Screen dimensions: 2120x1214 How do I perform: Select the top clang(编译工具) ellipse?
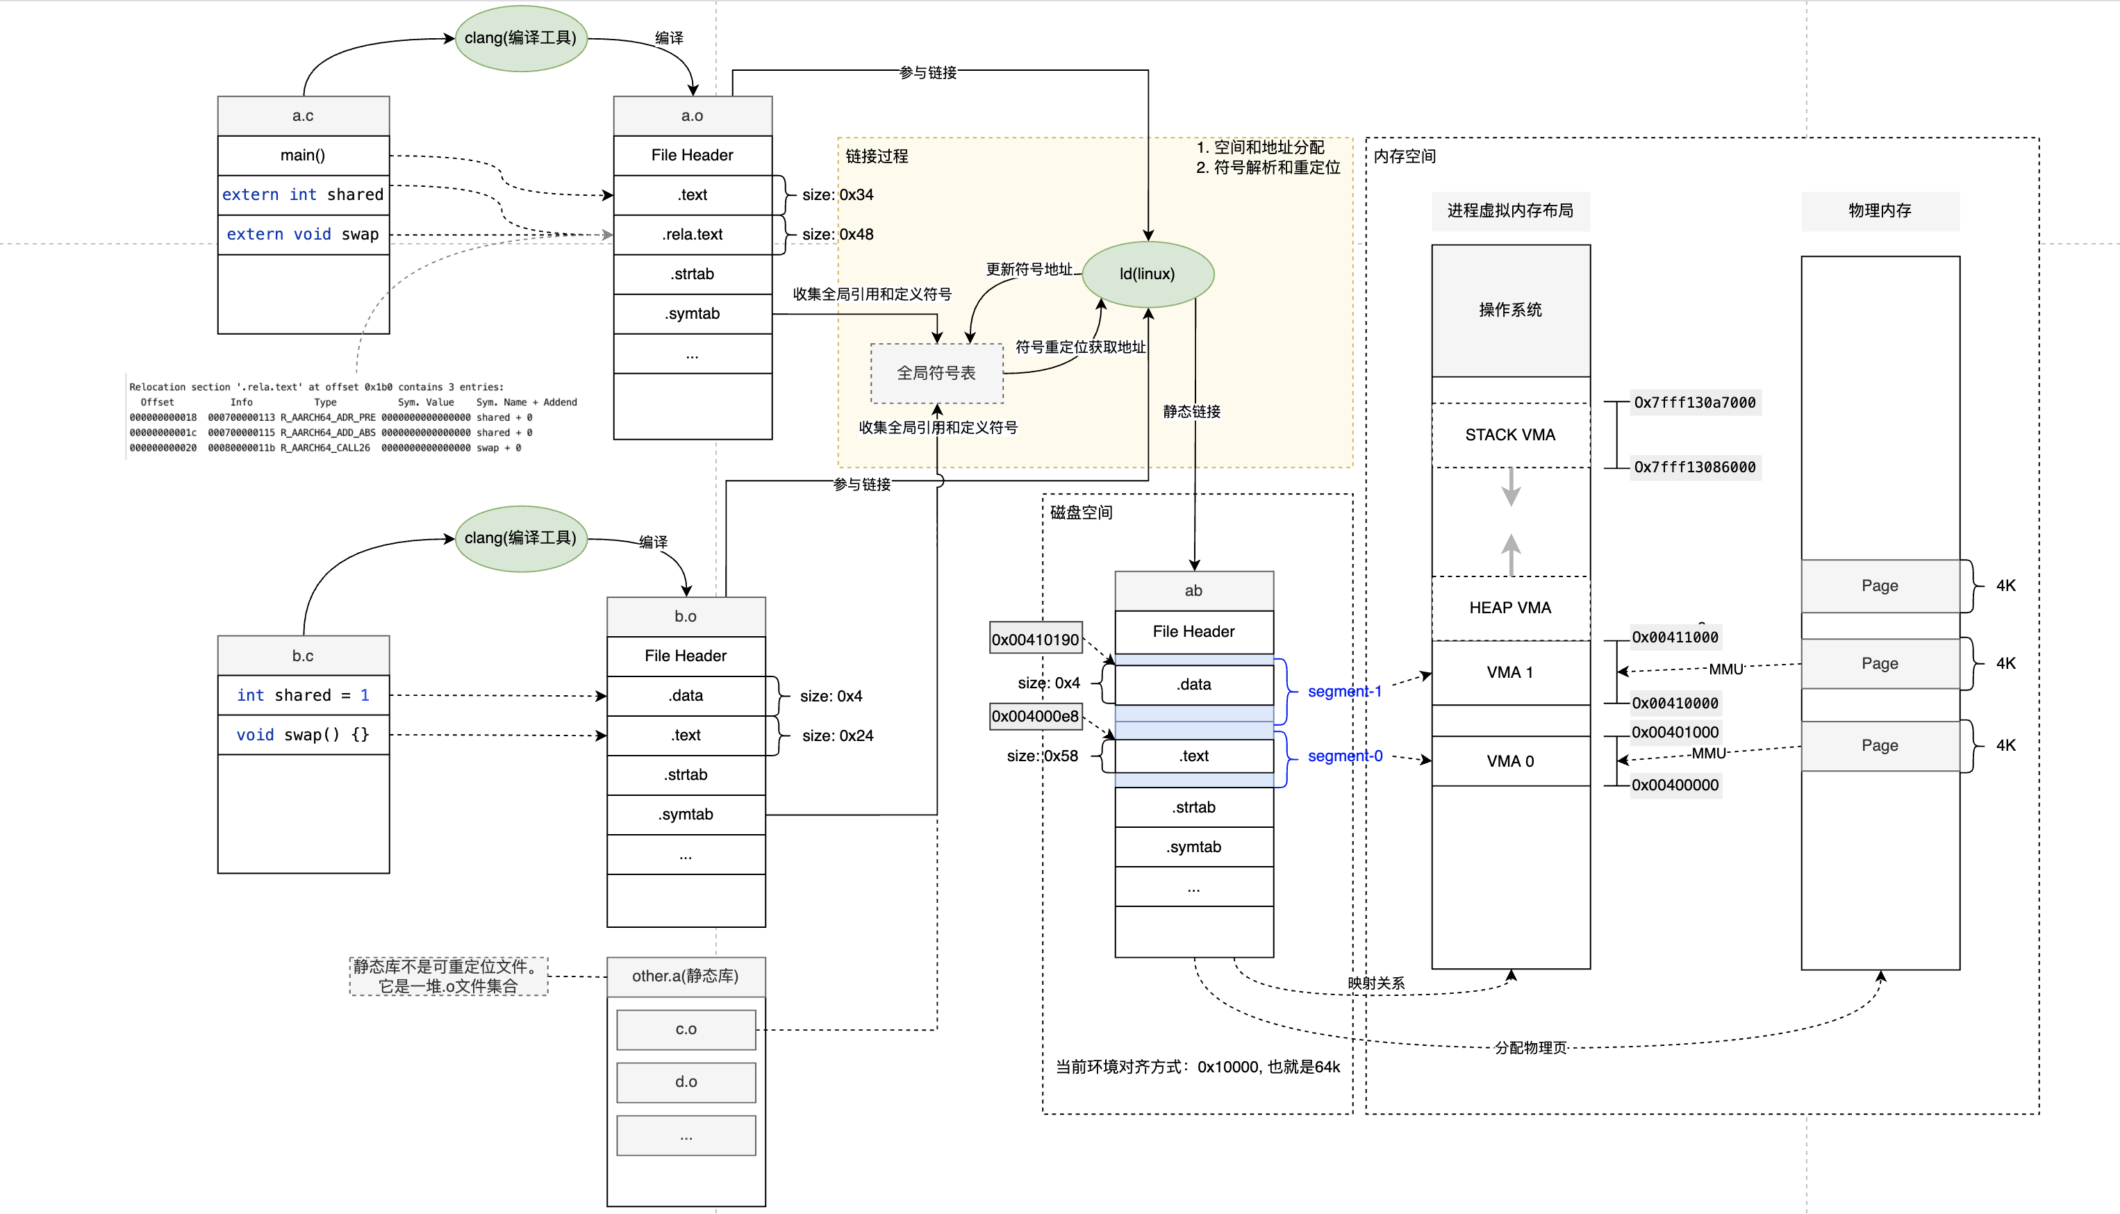click(x=520, y=38)
